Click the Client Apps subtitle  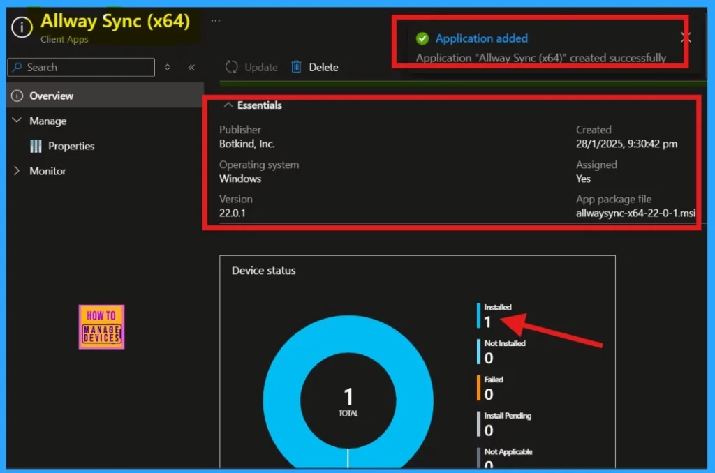tap(64, 39)
